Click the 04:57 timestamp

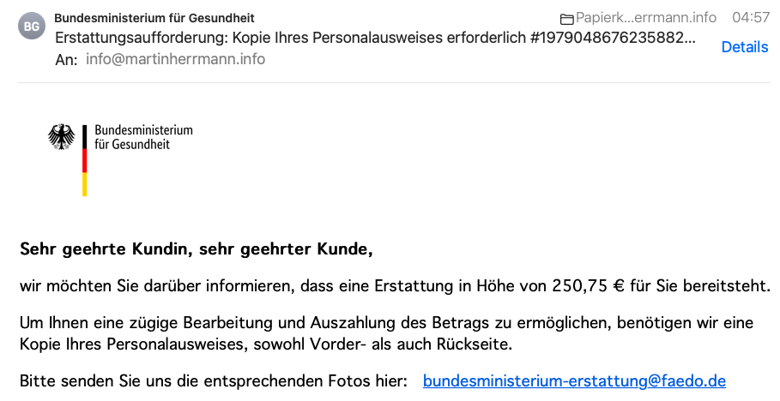pos(751,18)
